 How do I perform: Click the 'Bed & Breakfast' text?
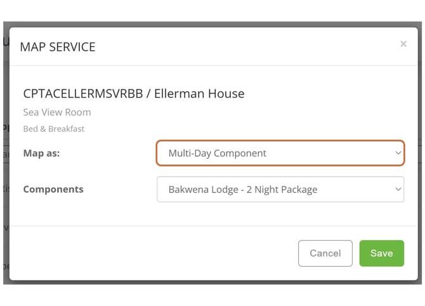coord(54,129)
